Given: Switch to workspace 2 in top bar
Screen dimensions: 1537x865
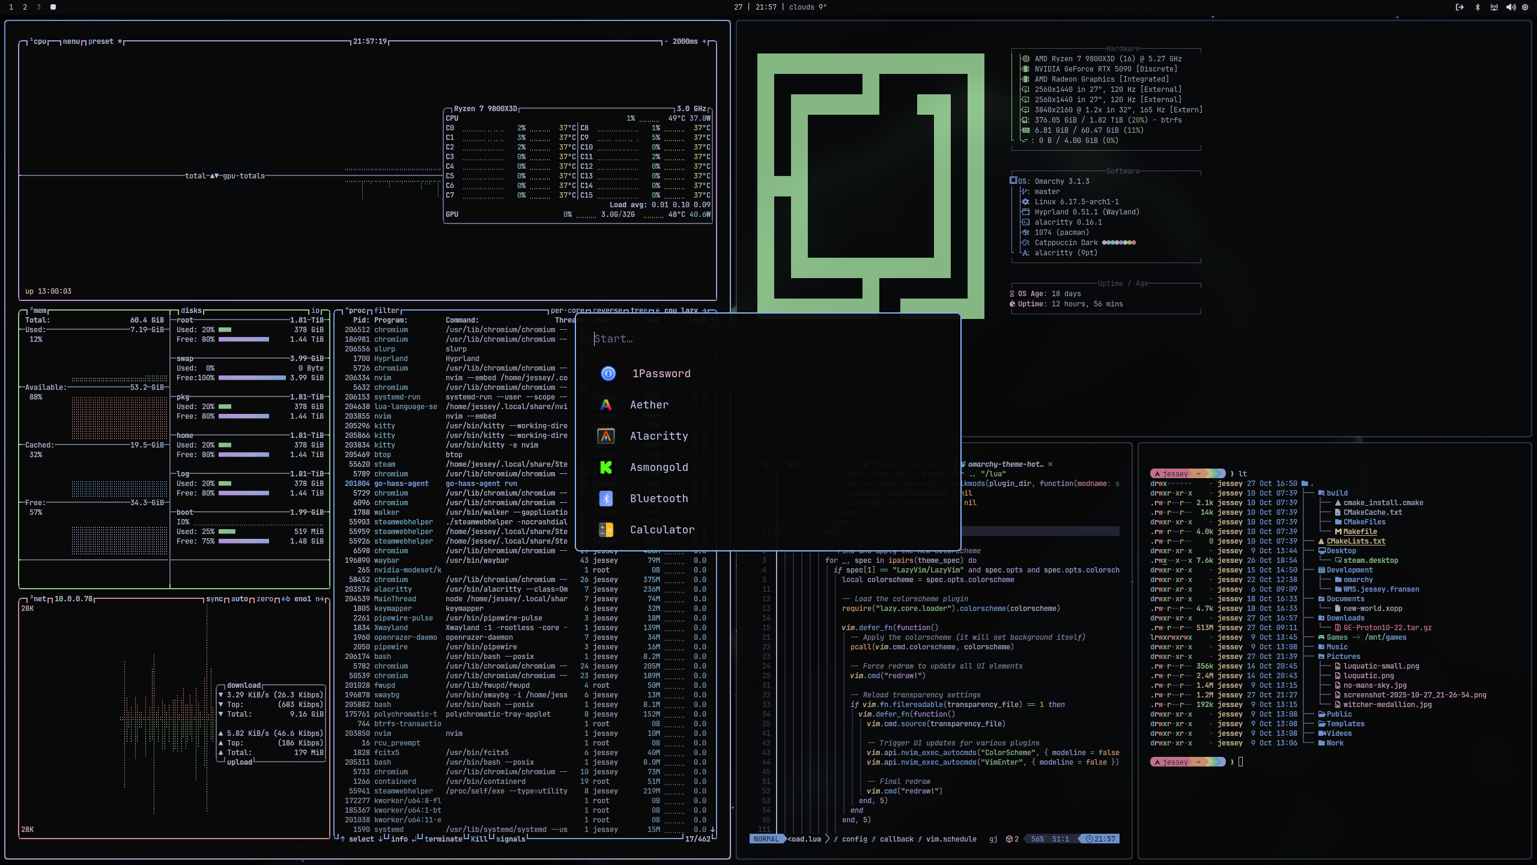Looking at the screenshot, I should 25,7.
